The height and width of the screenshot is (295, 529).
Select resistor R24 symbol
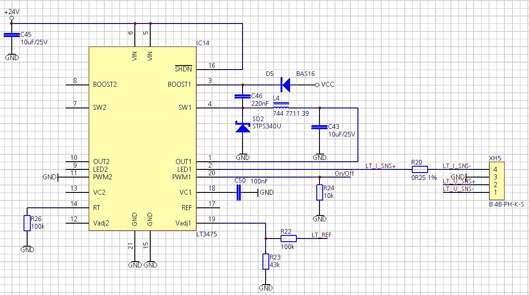coord(319,192)
